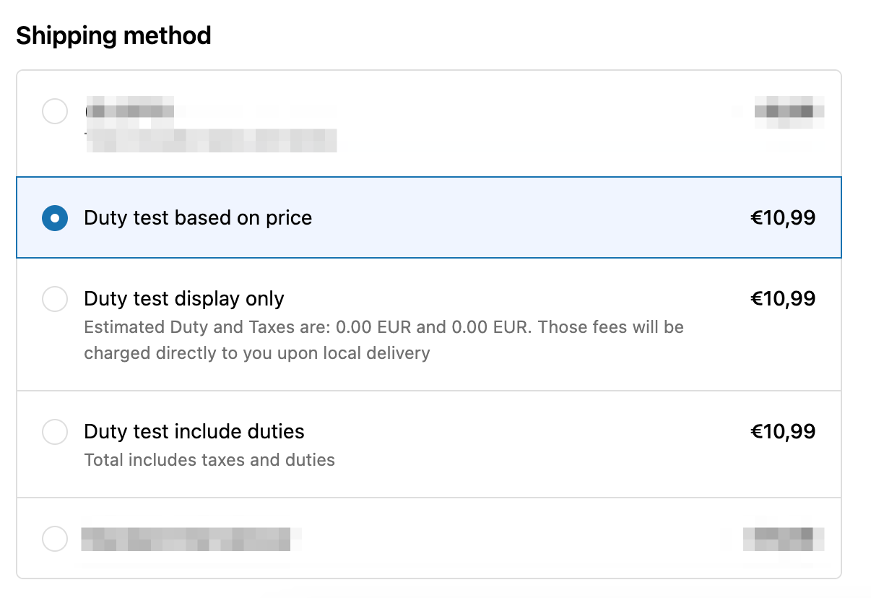
Task: Click the highlighted selected shipping method row
Action: (x=430, y=217)
